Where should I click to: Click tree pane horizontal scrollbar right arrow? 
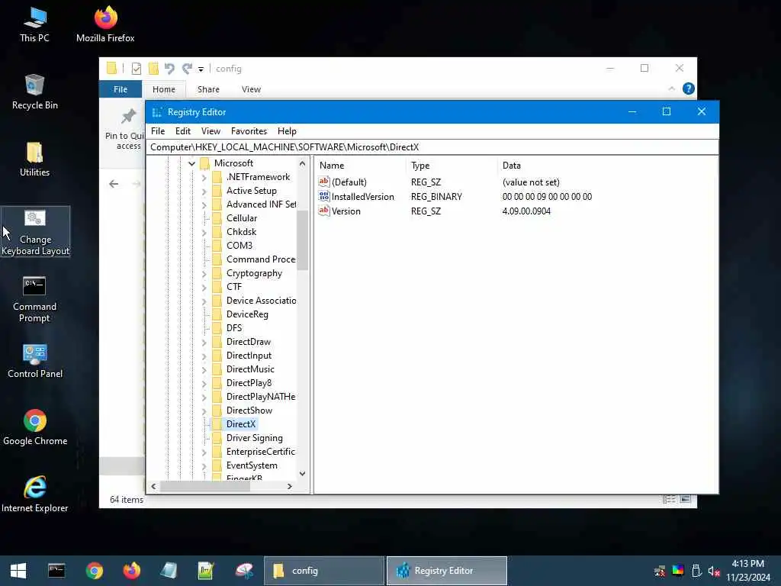[x=289, y=486]
